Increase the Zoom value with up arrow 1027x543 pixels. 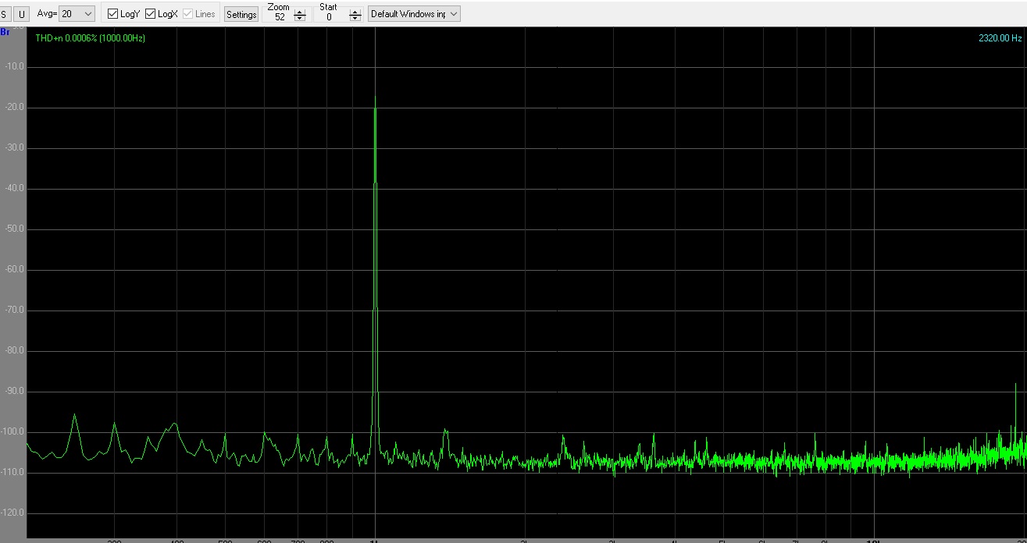click(x=300, y=12)
